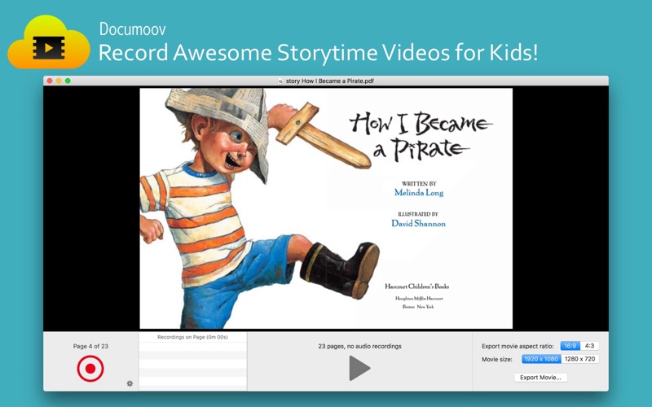This screenshot has height=407, width=652.
Task: Click the Documoov cloud logo
Action: pos(49,42)
